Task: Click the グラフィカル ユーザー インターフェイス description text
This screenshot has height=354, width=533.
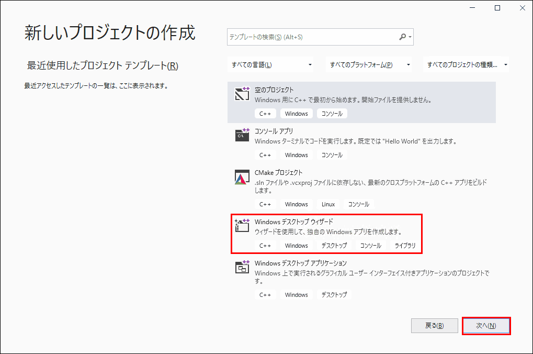Action: 372,277
